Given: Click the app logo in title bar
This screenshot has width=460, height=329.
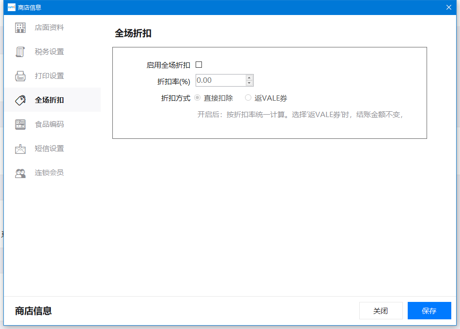Looking at the screenshot, I should tap(12, 7).
